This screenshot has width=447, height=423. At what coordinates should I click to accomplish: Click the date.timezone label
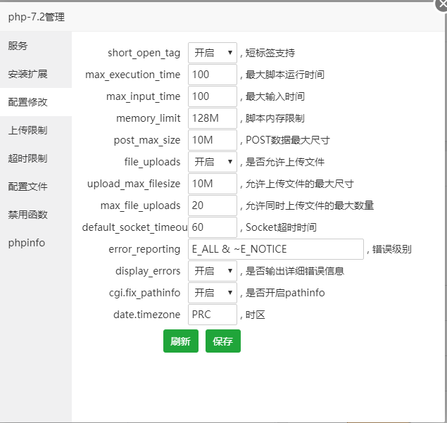click(x=147, y=315)
